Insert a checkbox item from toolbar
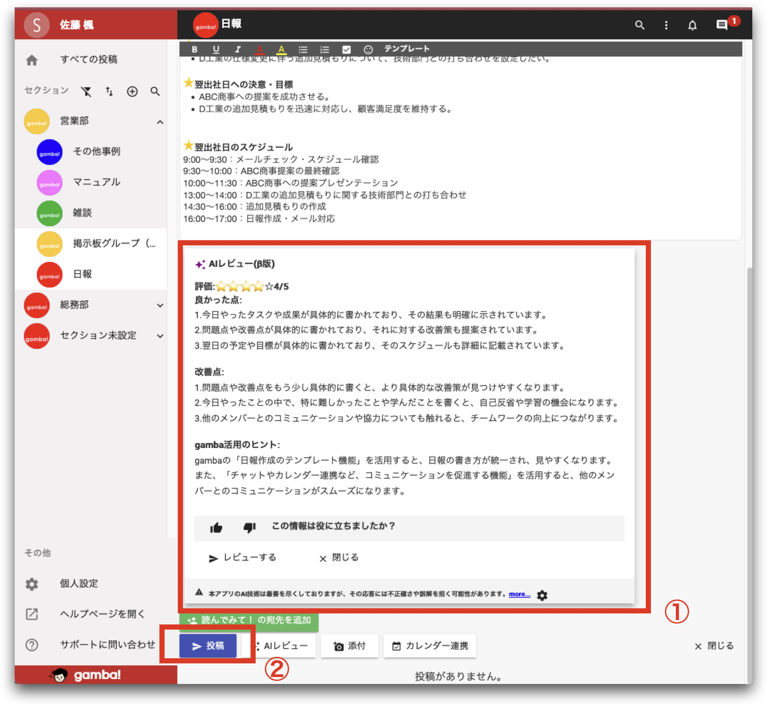 346,49
